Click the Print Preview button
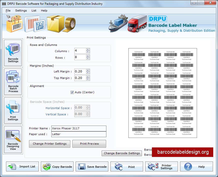This screenshot has height=177, width=218. pyautogui.click(x=89, y=144)
